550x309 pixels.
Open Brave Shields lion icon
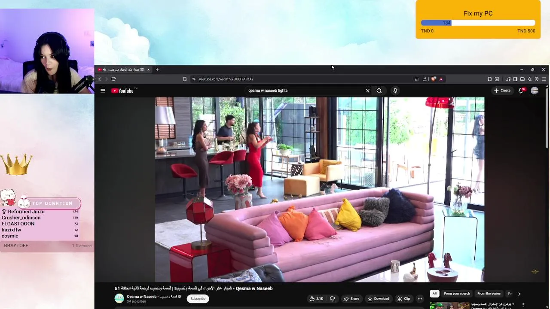pos(434,79)
